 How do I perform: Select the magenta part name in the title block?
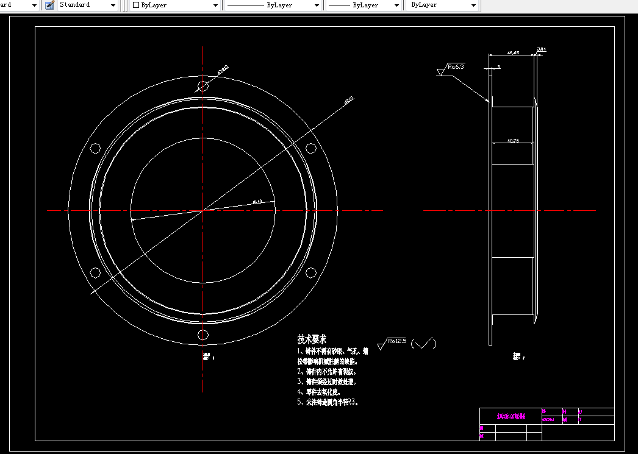click(511, 416)
